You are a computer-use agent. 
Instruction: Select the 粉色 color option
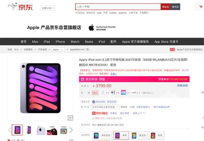click(156, 135)
